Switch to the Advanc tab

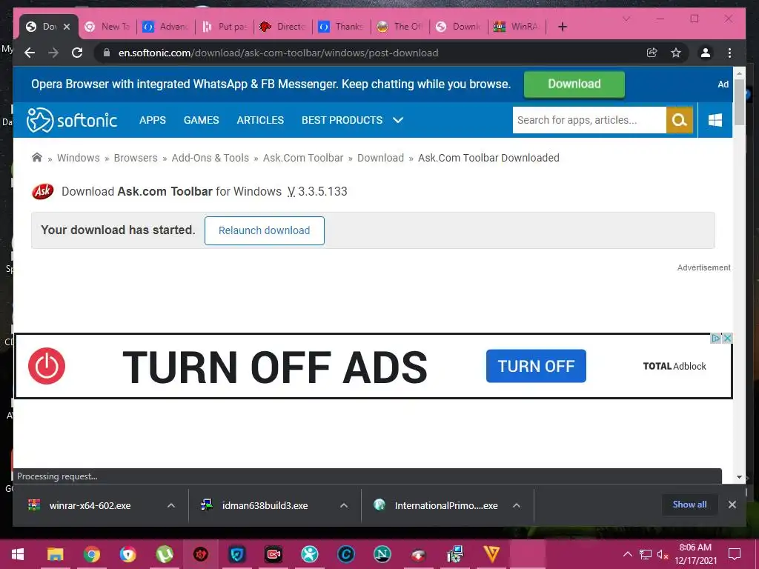pyautogui.click(x=166, y=27)
